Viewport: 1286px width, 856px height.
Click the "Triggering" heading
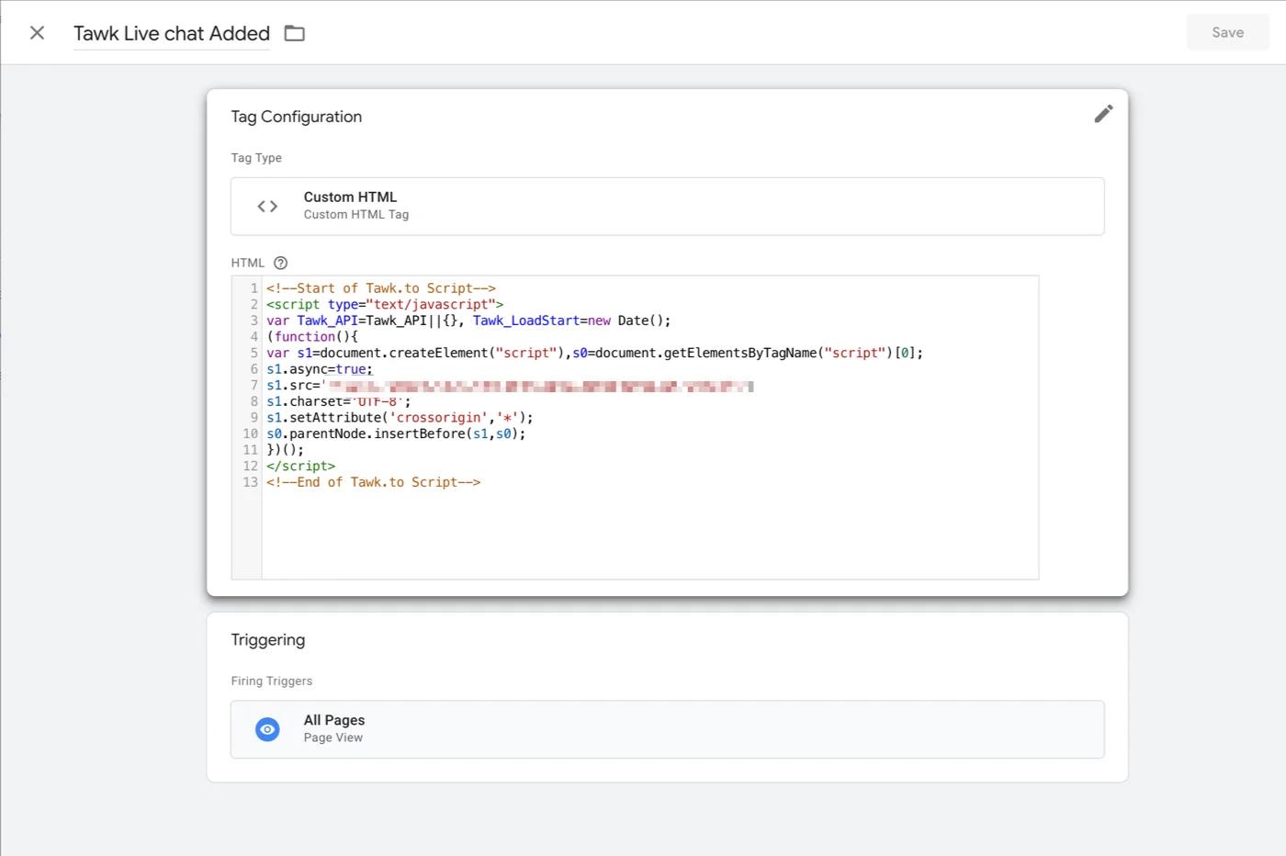[x=267, y=640]
